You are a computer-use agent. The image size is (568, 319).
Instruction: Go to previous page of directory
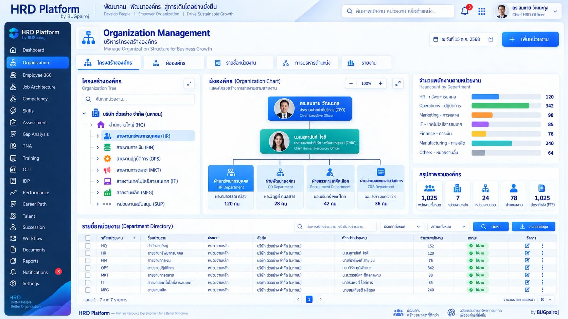tap(298, 299)
